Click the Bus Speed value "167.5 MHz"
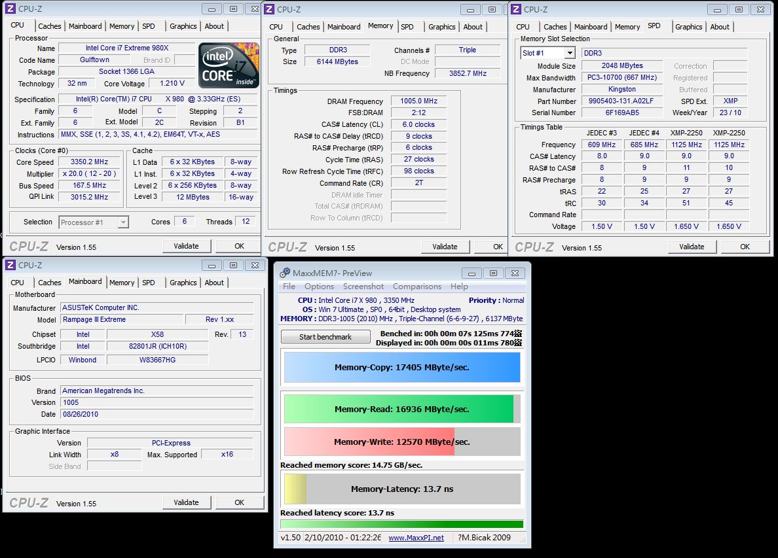Screen dimensions: 778x558 [89, 185]
